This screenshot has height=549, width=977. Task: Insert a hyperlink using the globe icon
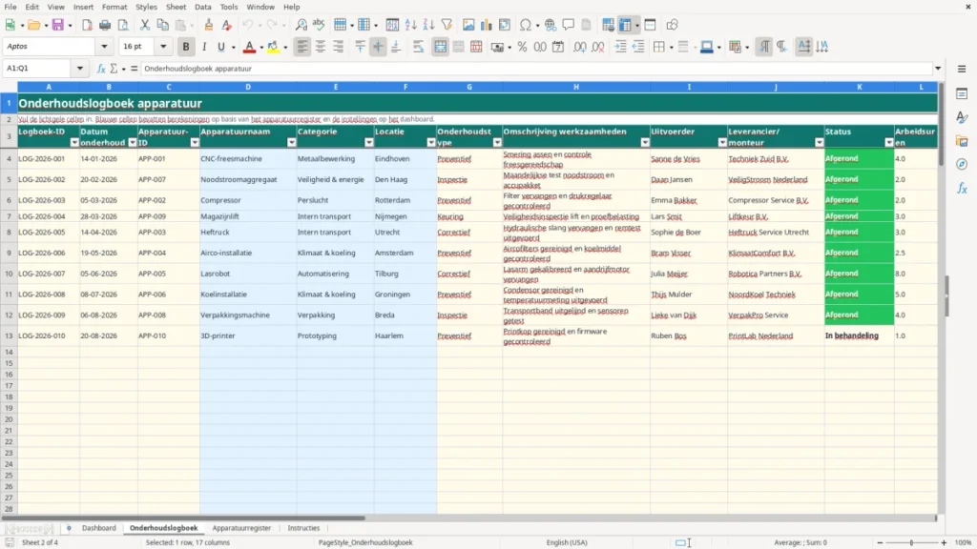tap(551, 25)
